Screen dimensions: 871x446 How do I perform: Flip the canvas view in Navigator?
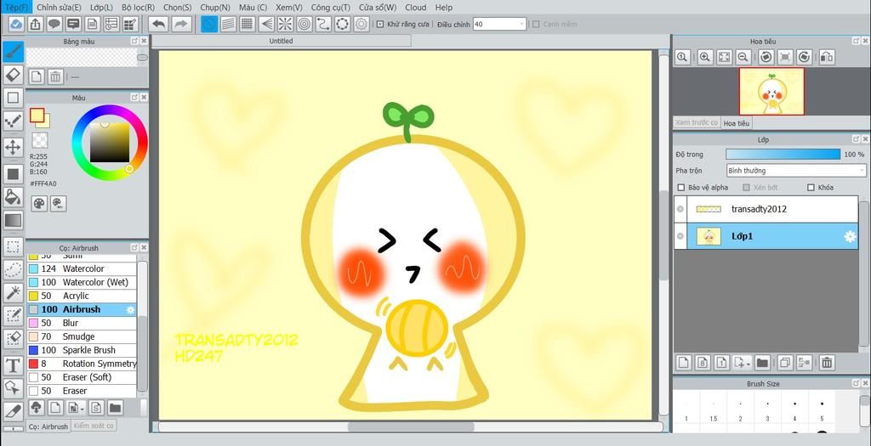point(827,57)
